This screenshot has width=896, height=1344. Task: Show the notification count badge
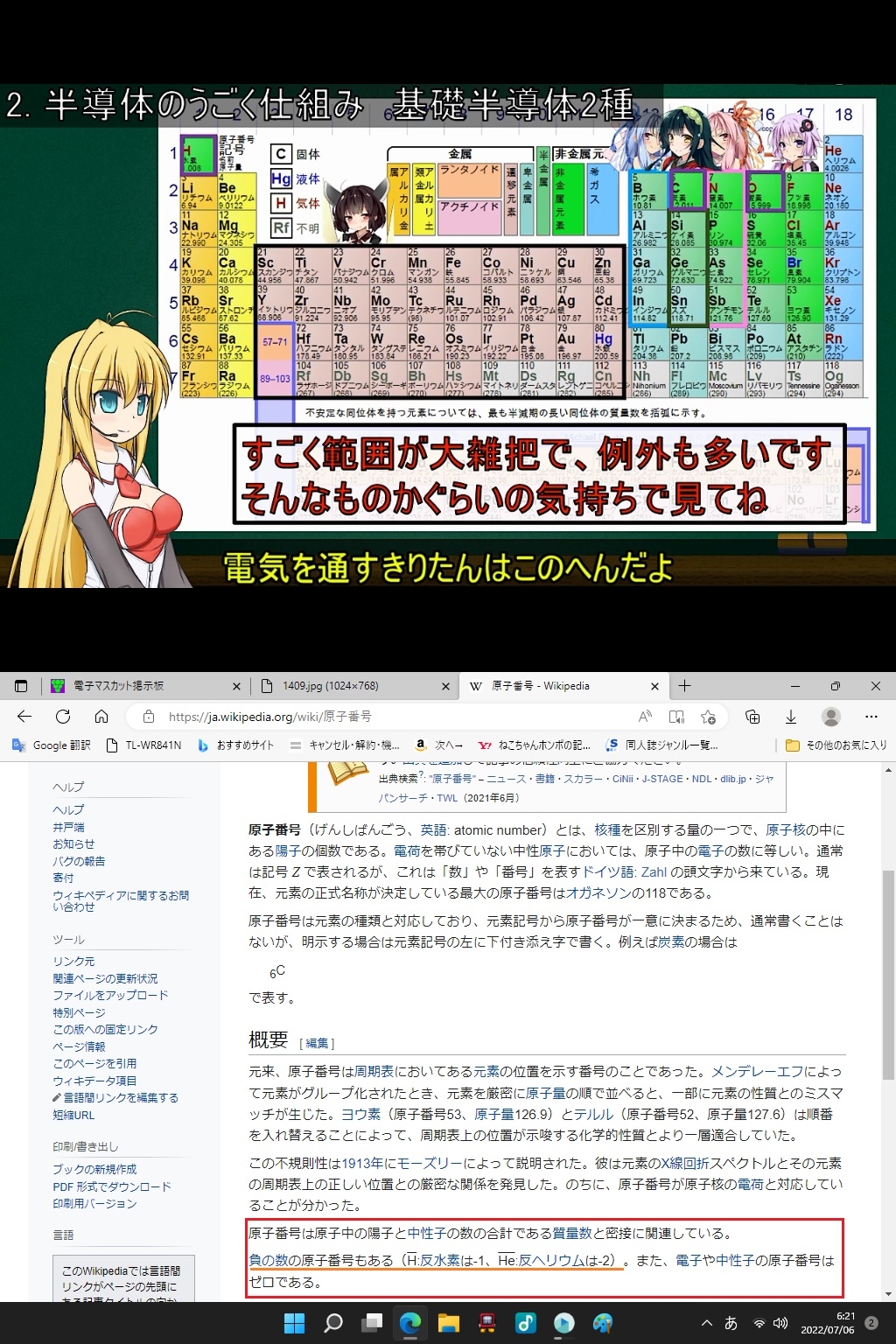tap(871, 1323)
